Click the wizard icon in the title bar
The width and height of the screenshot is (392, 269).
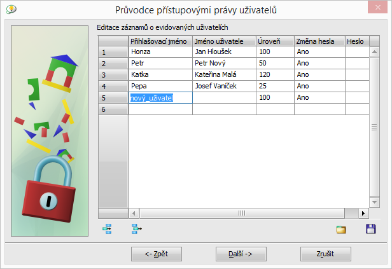pos(11,9)
